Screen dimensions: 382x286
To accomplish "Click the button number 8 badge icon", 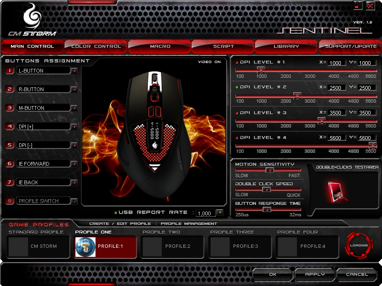I will (x=10, y=201).
